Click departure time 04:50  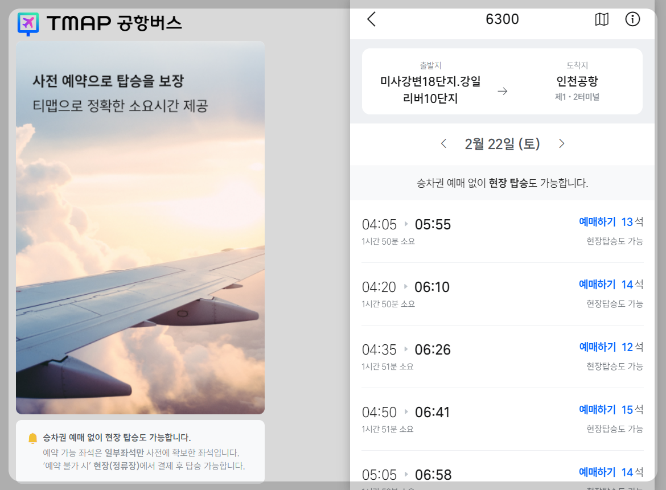click(379, 412)
